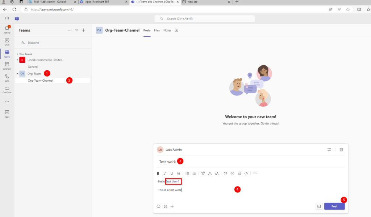
Task: Add this page to browser favorites
Action: coord(348,9)
